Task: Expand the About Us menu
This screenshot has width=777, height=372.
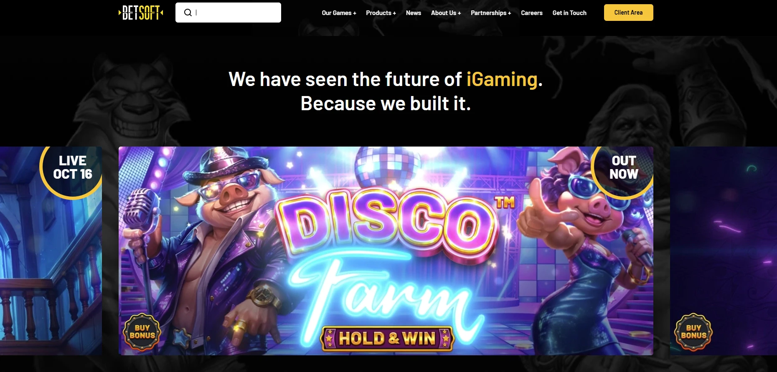Action: click(446, 13)
